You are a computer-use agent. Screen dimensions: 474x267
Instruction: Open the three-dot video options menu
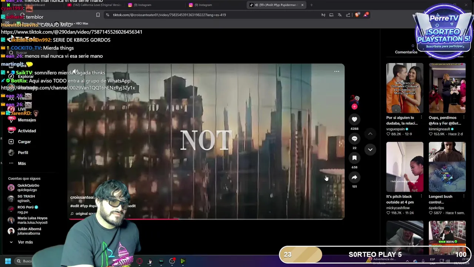coord(337,72)
